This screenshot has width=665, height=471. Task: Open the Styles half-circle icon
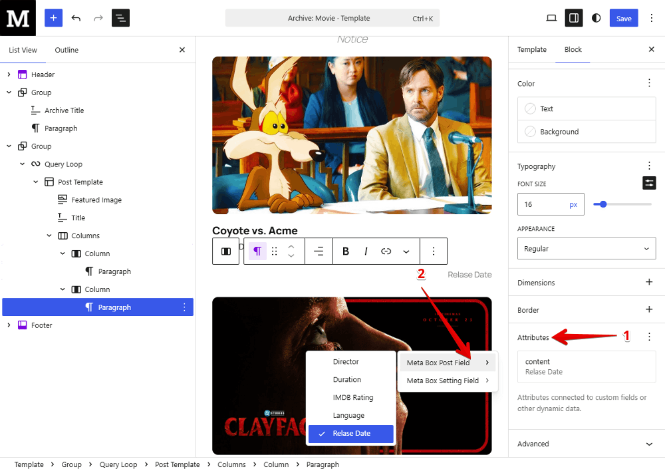pos(596,18)
